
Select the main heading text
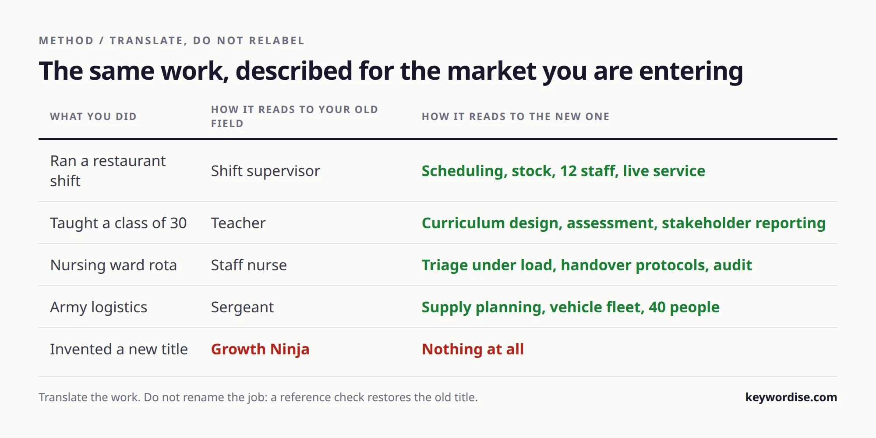pos(391,71)
